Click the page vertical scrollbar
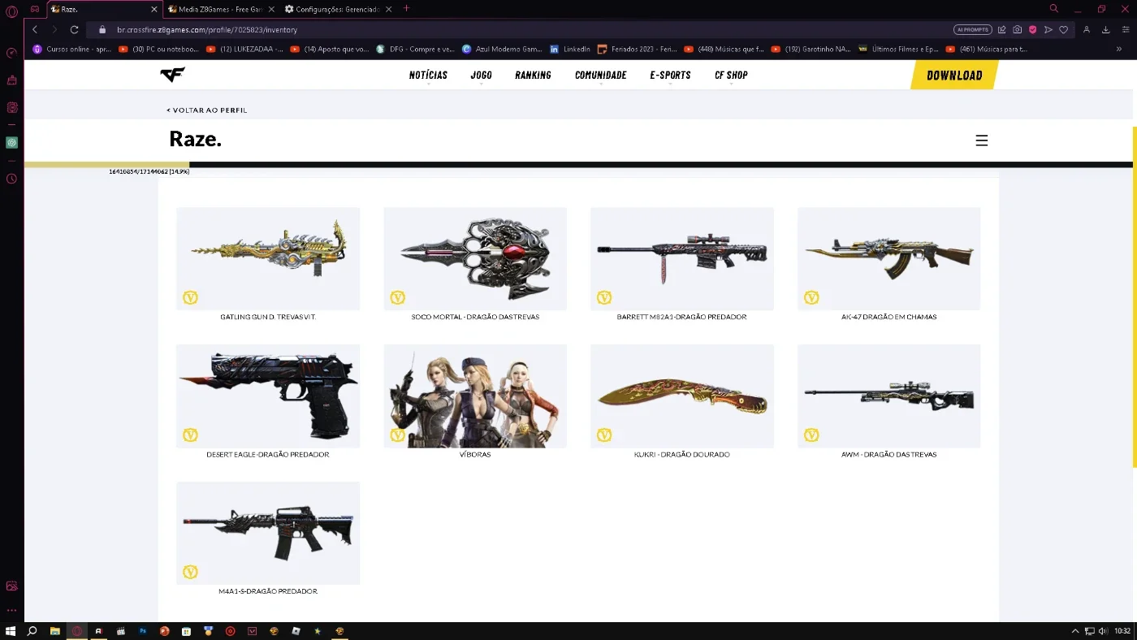The height and width of the screenshot is (640, 1137). [x=1135, y=296]
